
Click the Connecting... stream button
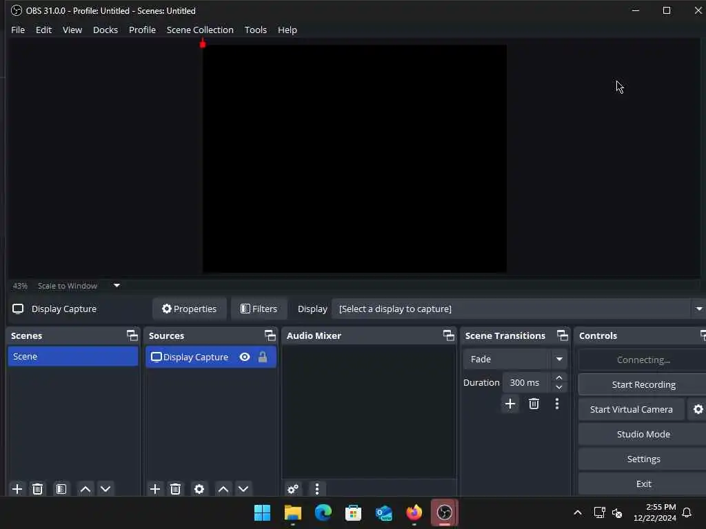[643, 360]
